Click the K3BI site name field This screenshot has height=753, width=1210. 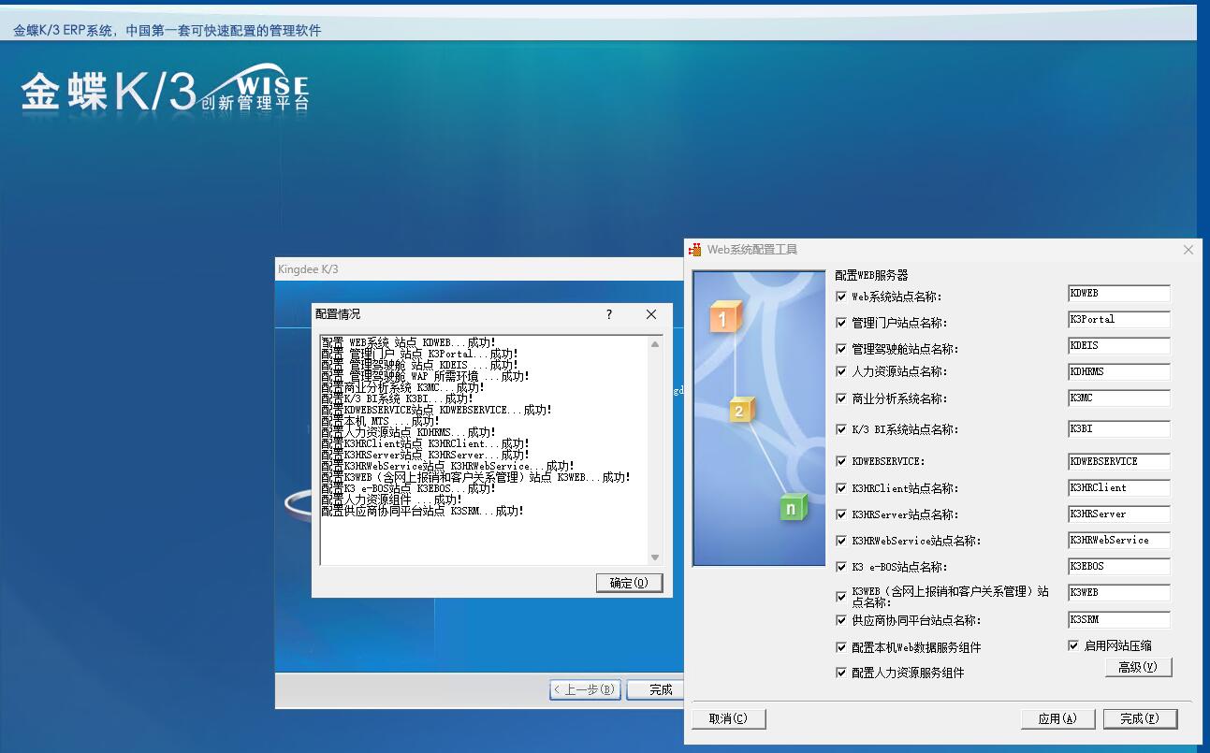1119,429
